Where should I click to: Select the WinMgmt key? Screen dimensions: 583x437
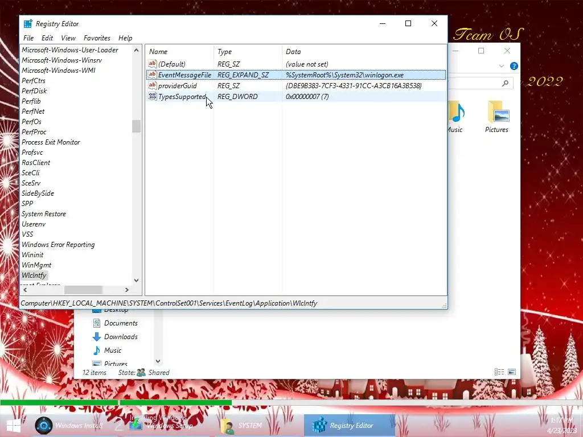(x=36, y=265)
